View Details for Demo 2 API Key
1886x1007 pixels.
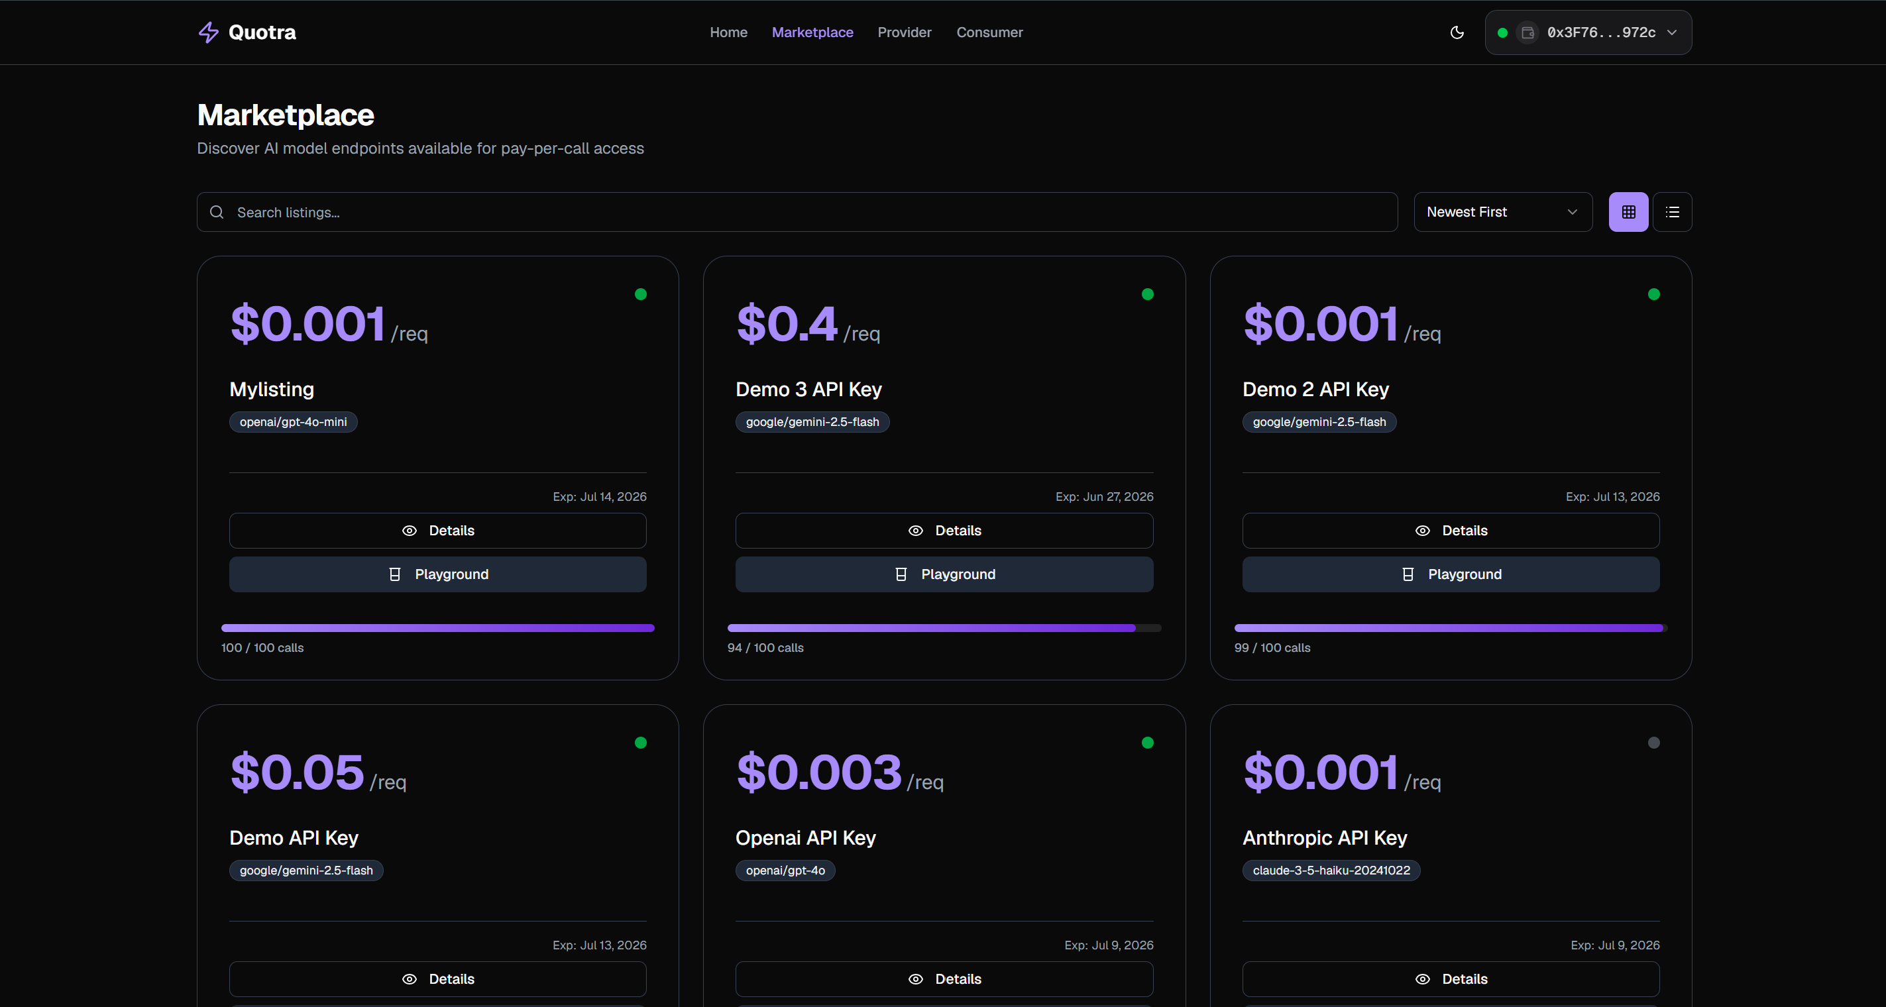point(1451,531)
